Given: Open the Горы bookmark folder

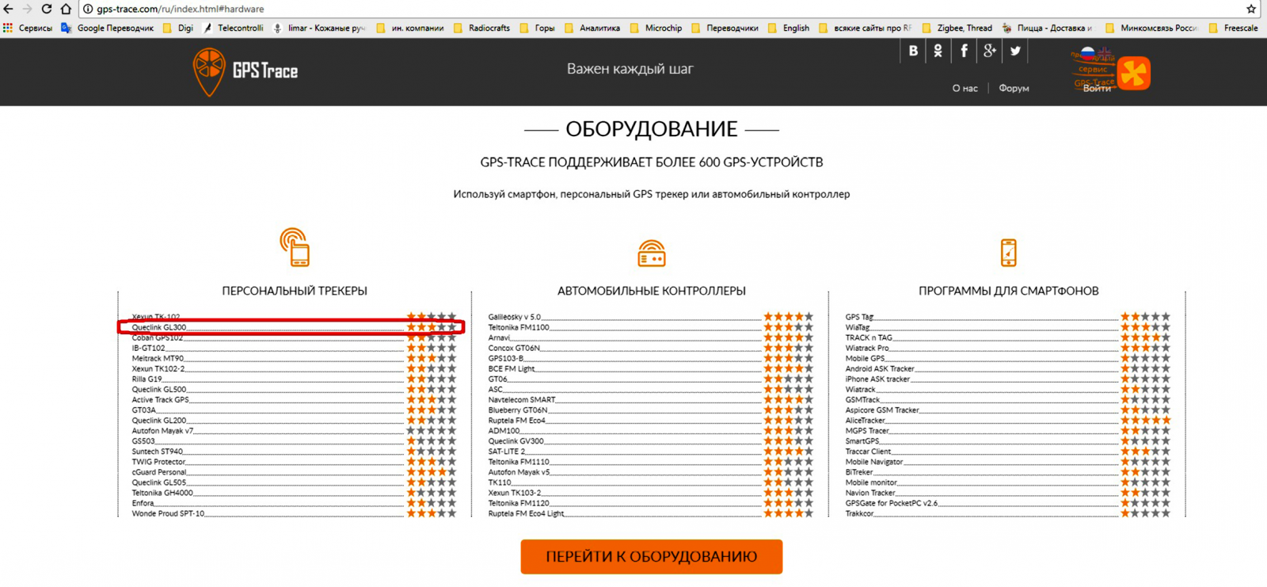Looking at the screenshot, I should pyautogui.click(x=538, y=28).
